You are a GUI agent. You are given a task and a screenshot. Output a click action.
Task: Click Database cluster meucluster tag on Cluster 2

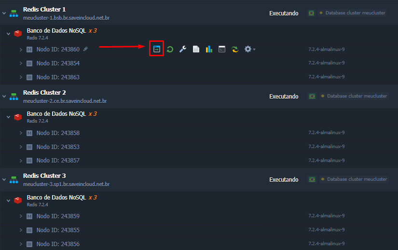click(354, 96)
